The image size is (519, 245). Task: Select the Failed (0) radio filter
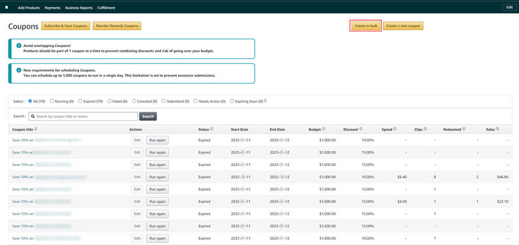click(109, 101)
